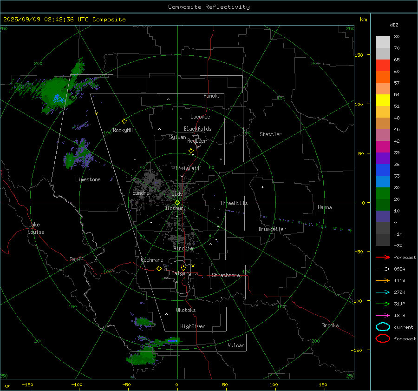Click the Stettler town label
Screen dimensions: 418x391
(271, 134)
